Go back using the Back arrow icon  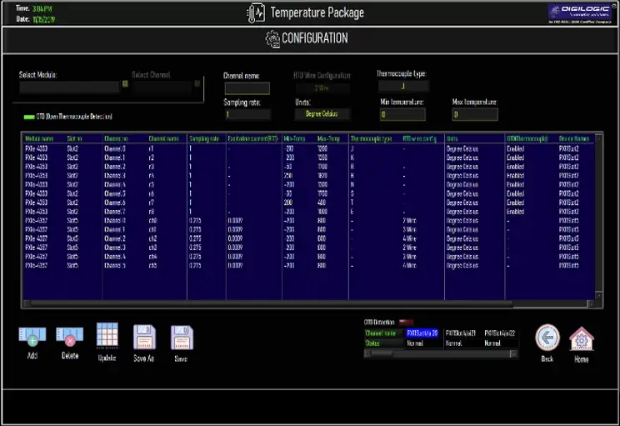547,337
